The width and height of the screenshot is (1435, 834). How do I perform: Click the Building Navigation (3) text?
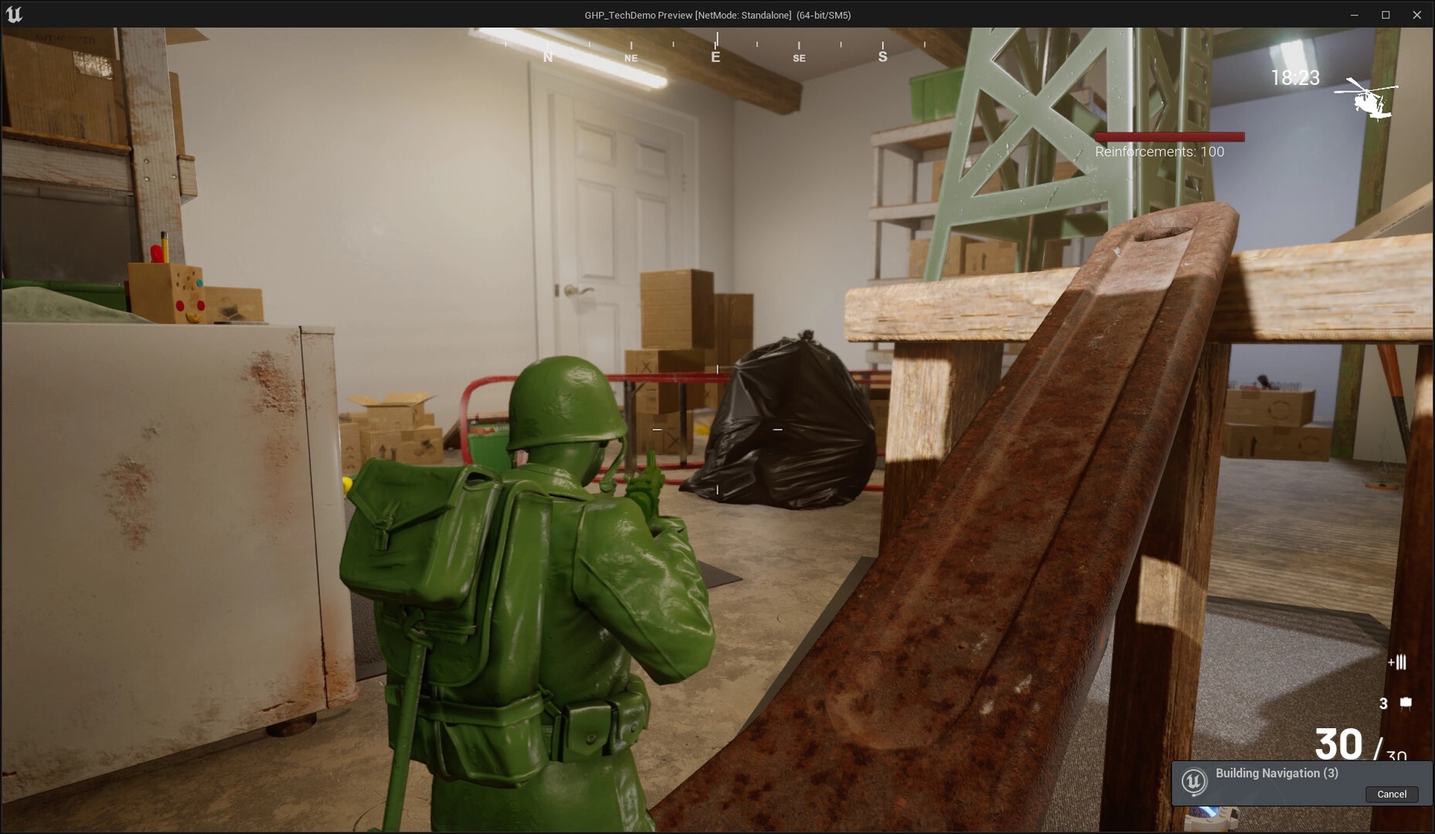[1277, 773]
